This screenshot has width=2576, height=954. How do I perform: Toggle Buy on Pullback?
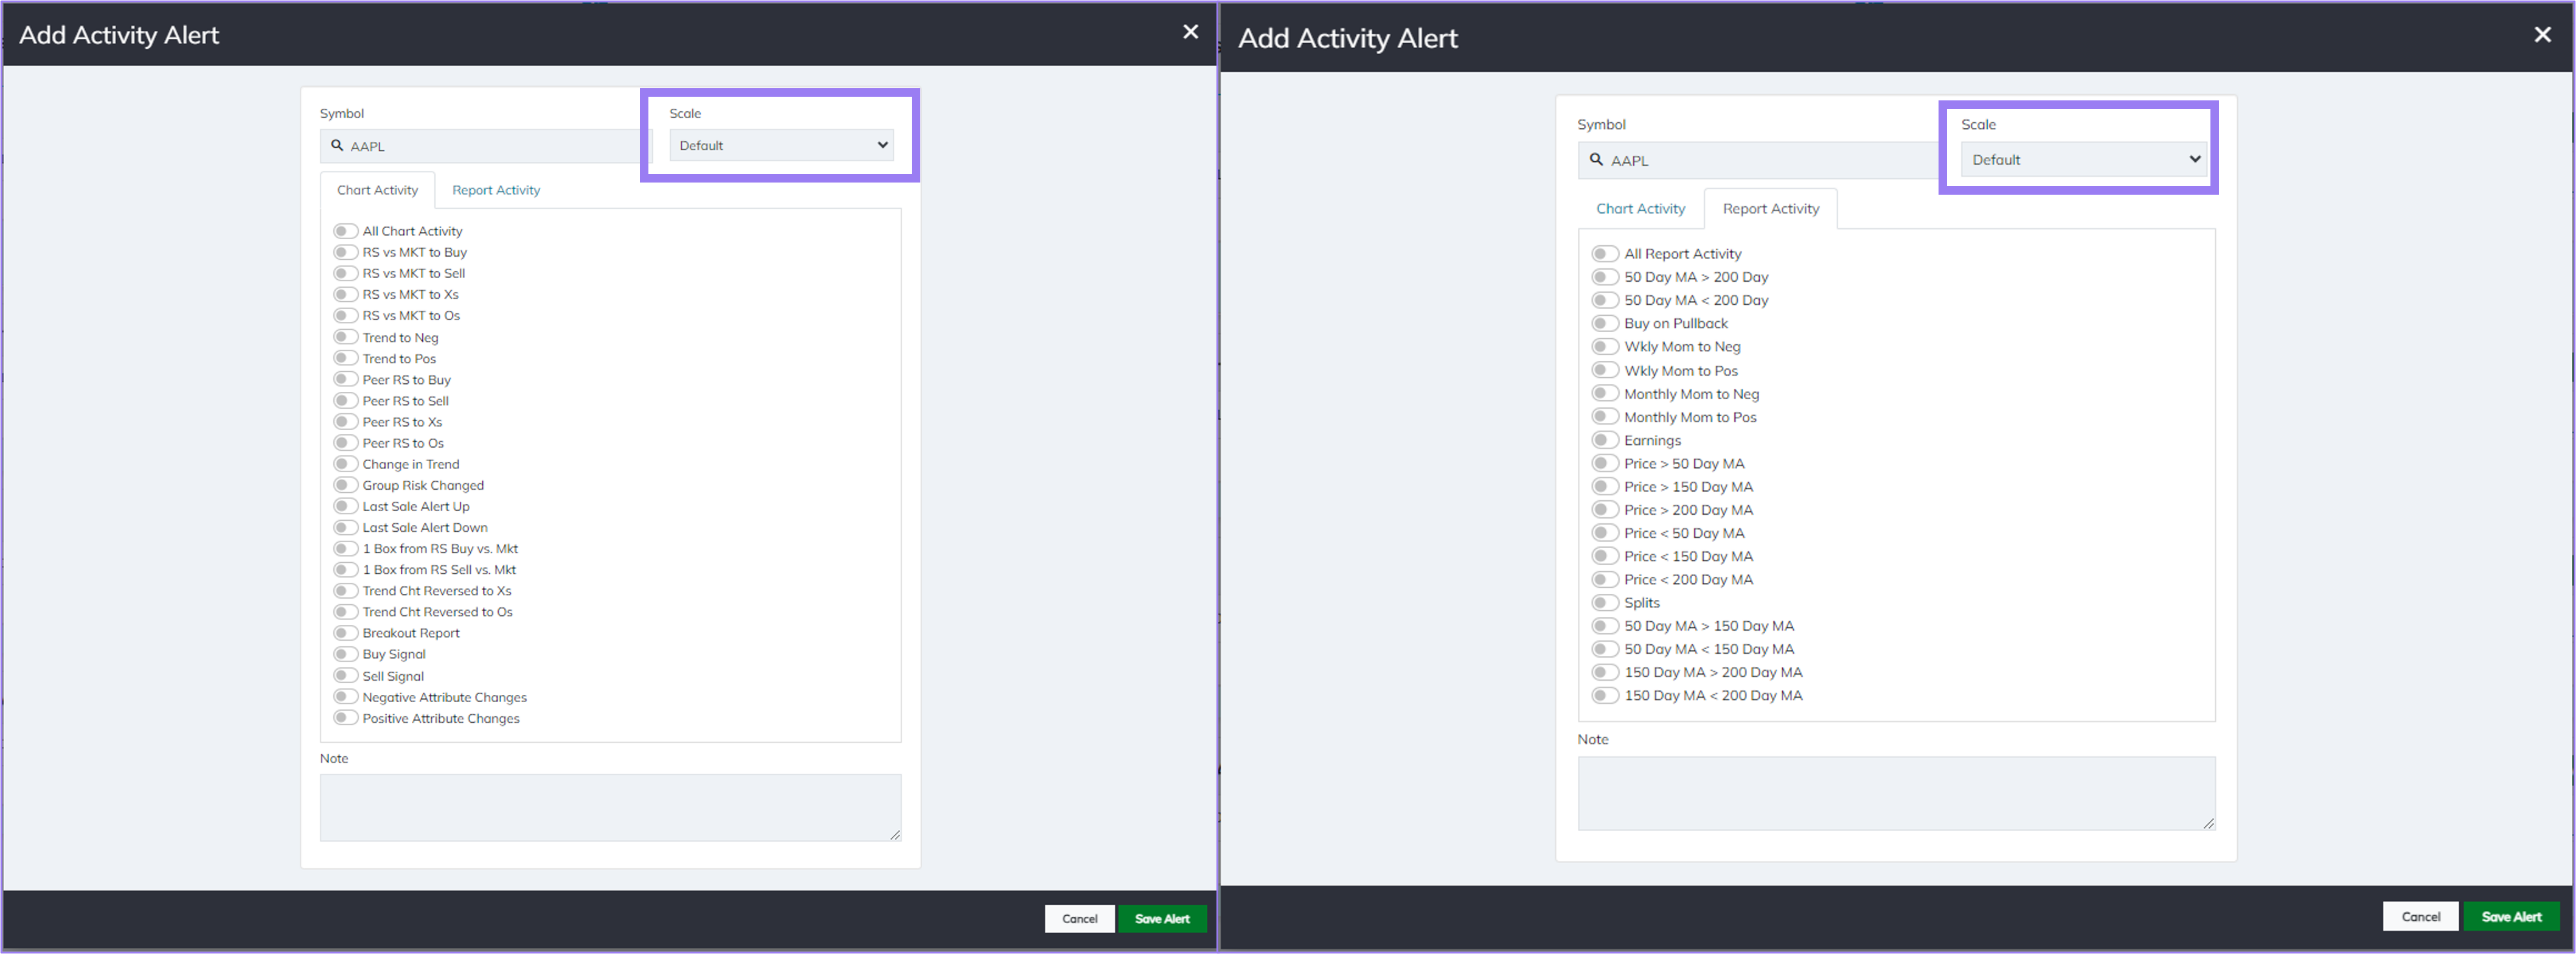1605,323
